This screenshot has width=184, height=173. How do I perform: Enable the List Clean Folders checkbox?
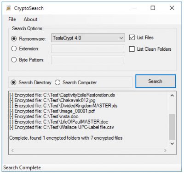tap(132, 49)
